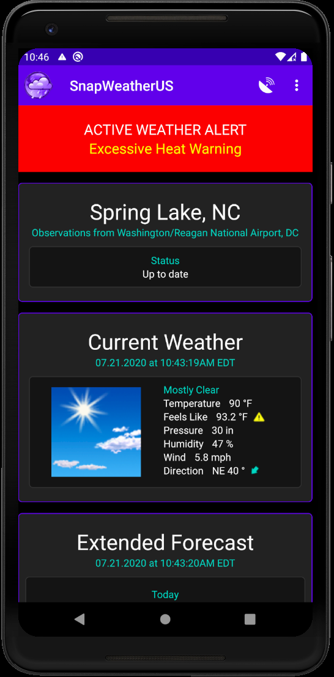Tap the Android recent apps square button
This screenshot has width=334, height=677.
click(x=250, y=619)
